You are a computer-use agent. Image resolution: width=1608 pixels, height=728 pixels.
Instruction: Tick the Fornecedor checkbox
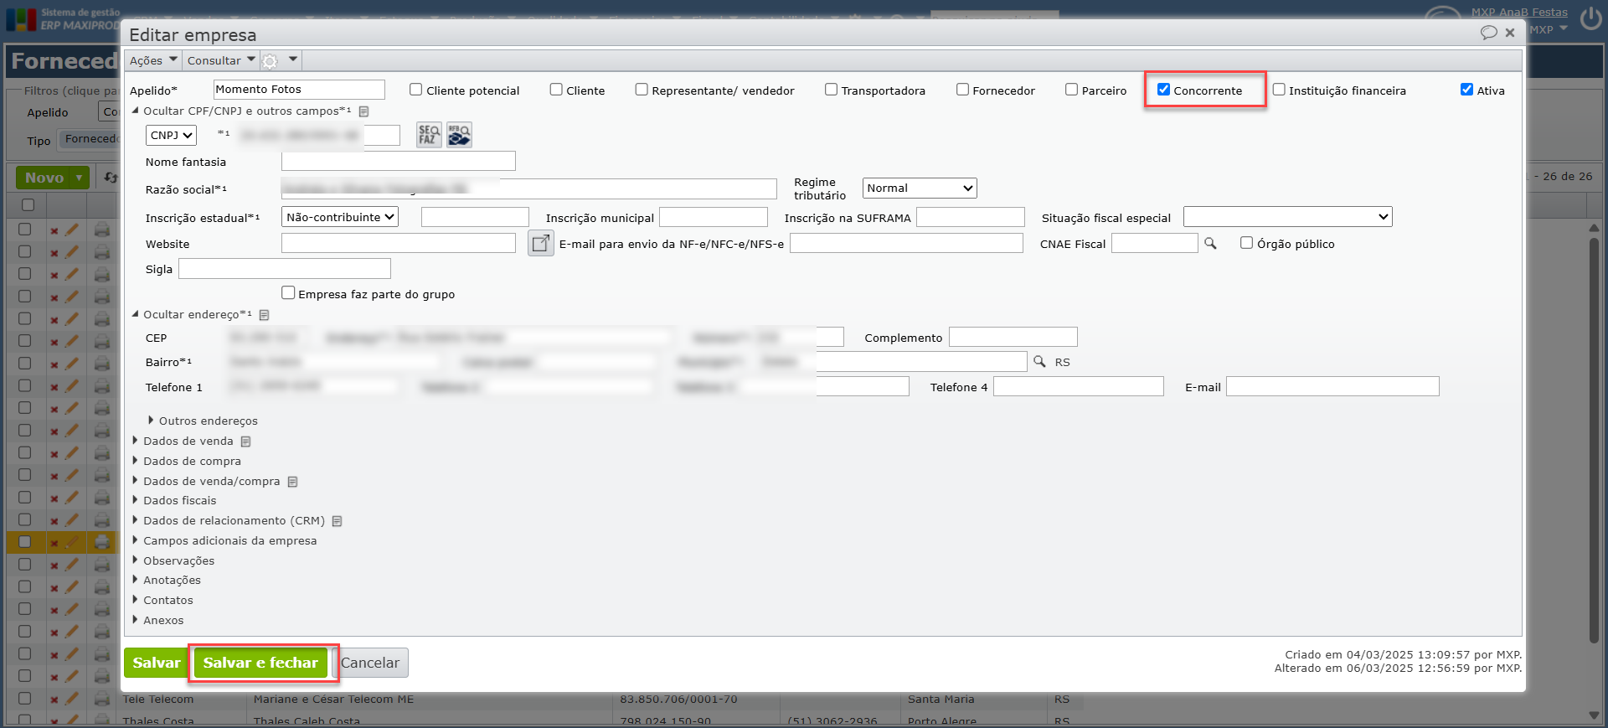pyautogui.click(x=962, y=90)
